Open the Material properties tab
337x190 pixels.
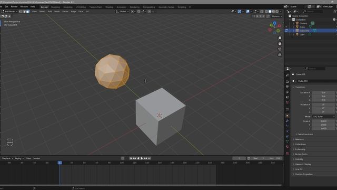point(288,147)
